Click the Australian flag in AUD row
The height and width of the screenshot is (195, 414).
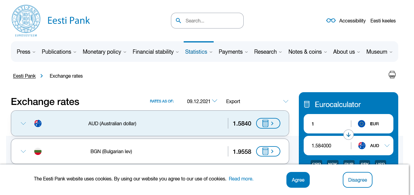click(38, 123)
